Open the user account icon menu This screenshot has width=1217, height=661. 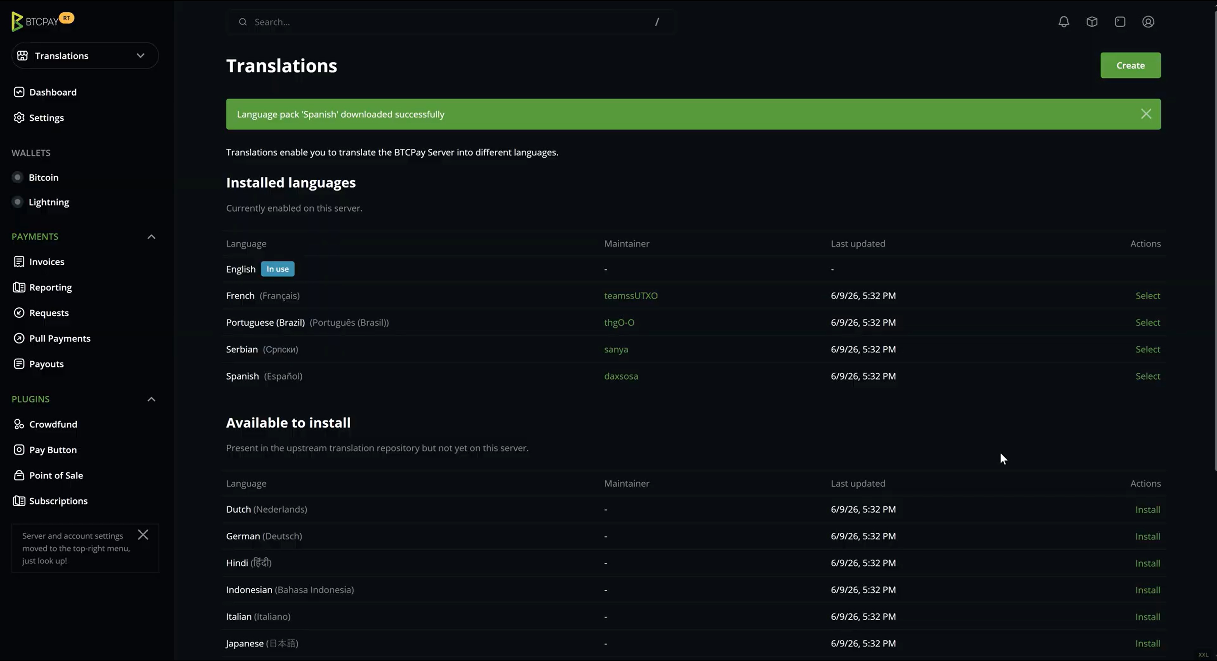tap(1148, 22)
